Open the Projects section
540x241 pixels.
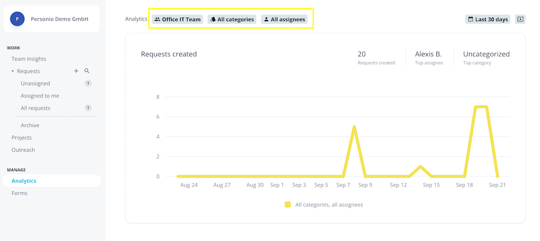pos(22,138)
